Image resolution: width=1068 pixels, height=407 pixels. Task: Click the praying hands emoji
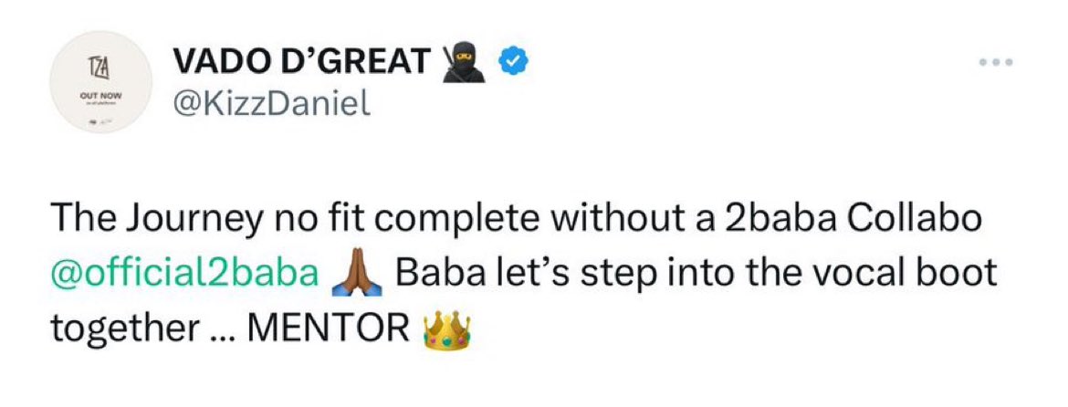[x=356, y=273]
